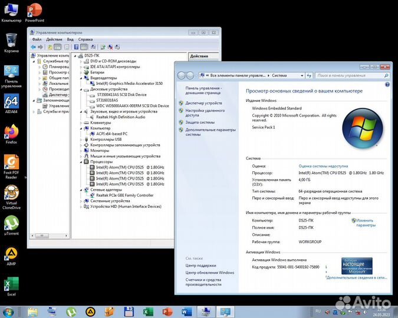The height and width of the screenshot is (318, 398).
Task: Open Word taskbar icon
Action: [x=186, y=312]
